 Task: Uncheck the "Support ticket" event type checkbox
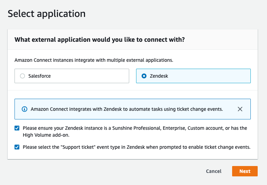pos(17,147)
